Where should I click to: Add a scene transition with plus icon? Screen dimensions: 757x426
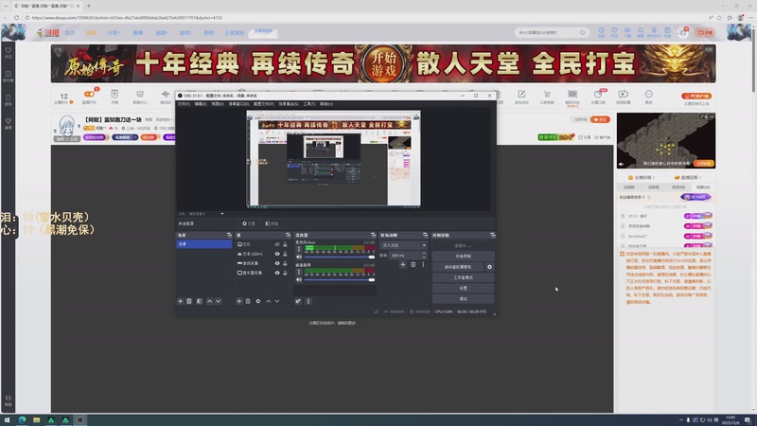(403, 265)
